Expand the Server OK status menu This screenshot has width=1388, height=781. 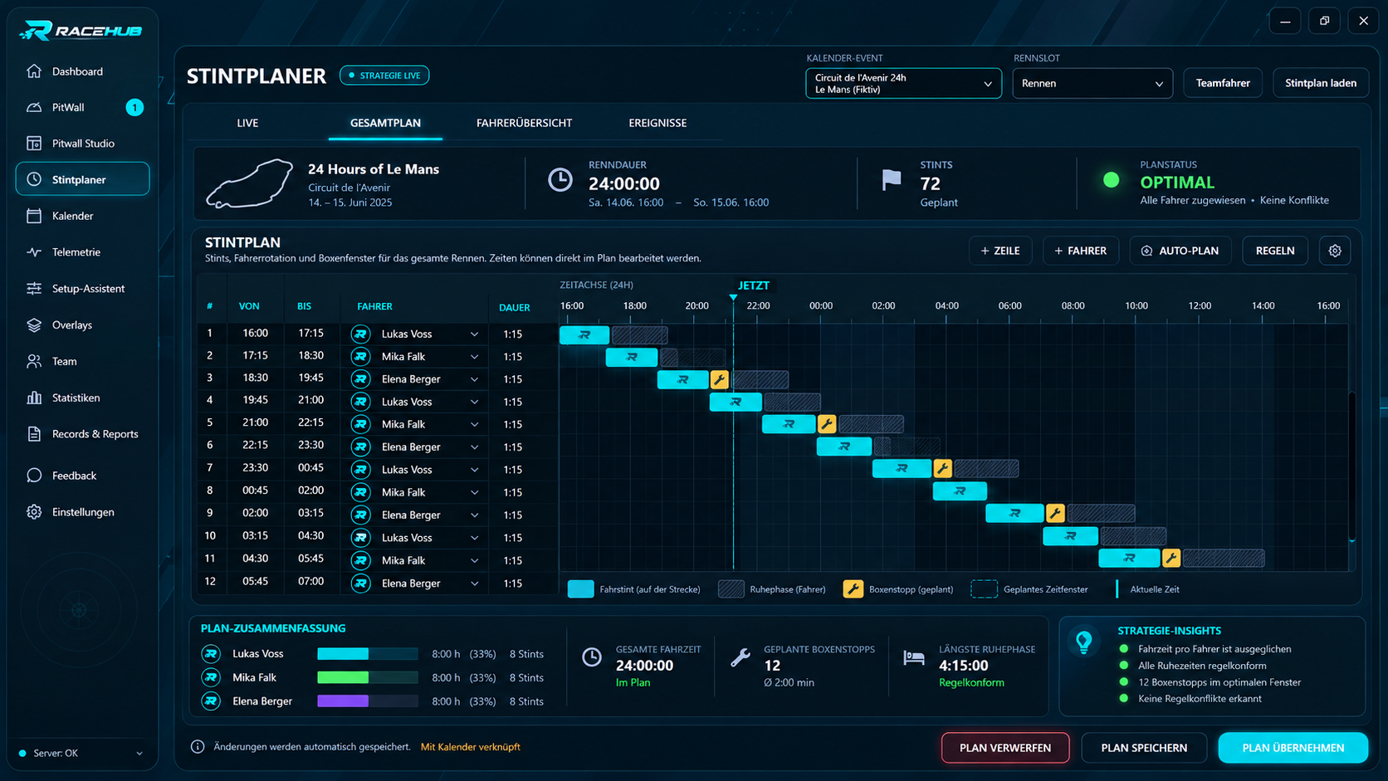pyautogui.click(x=139, y=754)
